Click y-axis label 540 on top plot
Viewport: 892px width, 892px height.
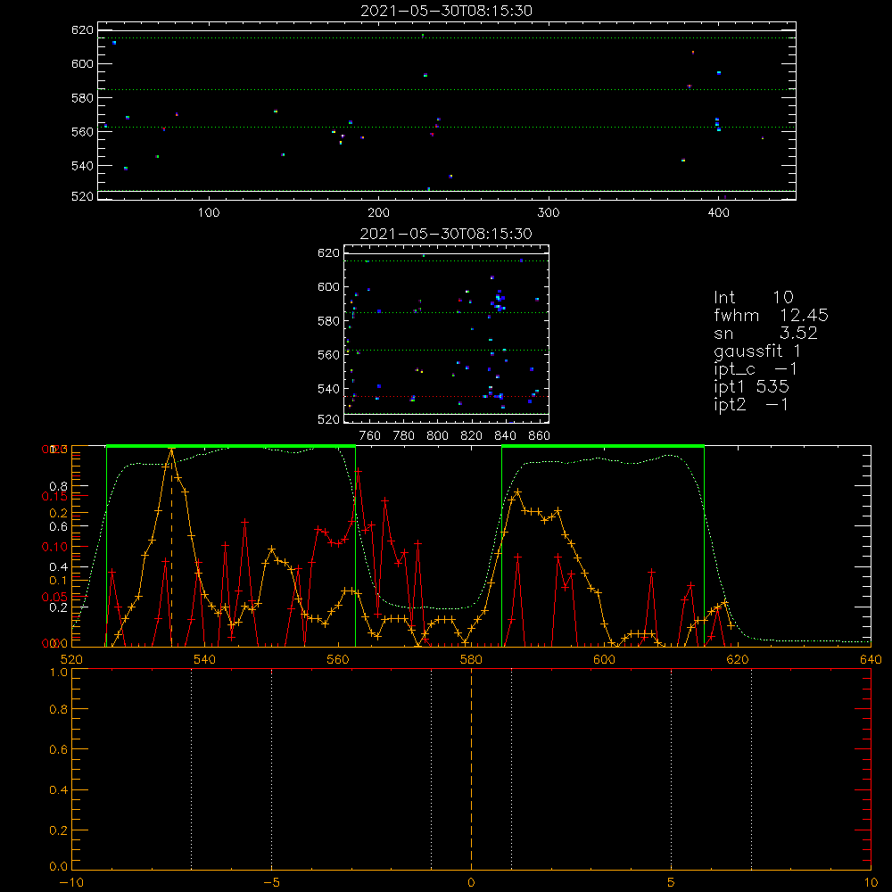click(82, 166)
